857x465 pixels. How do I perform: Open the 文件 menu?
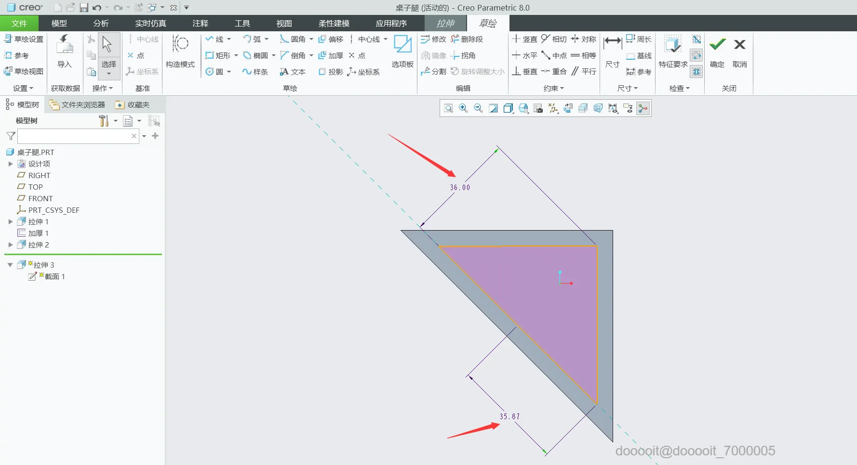19,23
